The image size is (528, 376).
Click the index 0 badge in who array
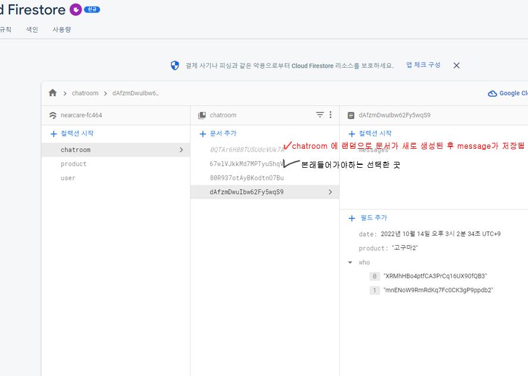tap(374, 277)
